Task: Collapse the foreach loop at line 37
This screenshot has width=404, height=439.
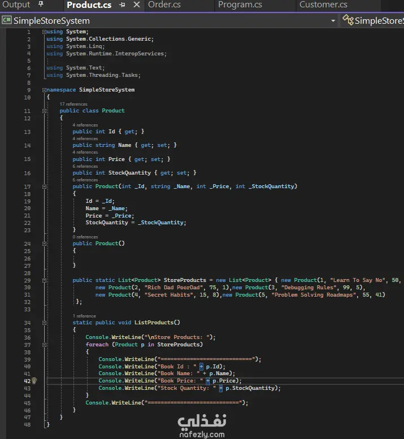Action: 44,345
